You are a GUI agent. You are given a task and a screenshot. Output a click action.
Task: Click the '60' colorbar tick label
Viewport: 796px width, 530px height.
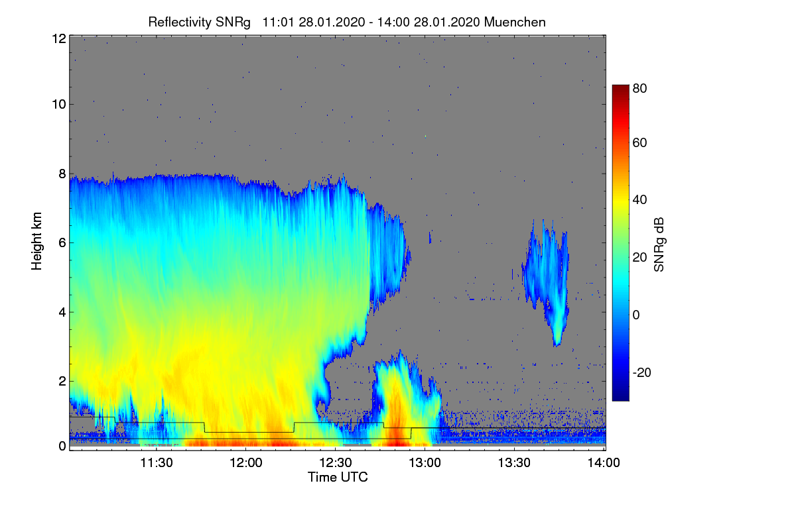(640, 143)
